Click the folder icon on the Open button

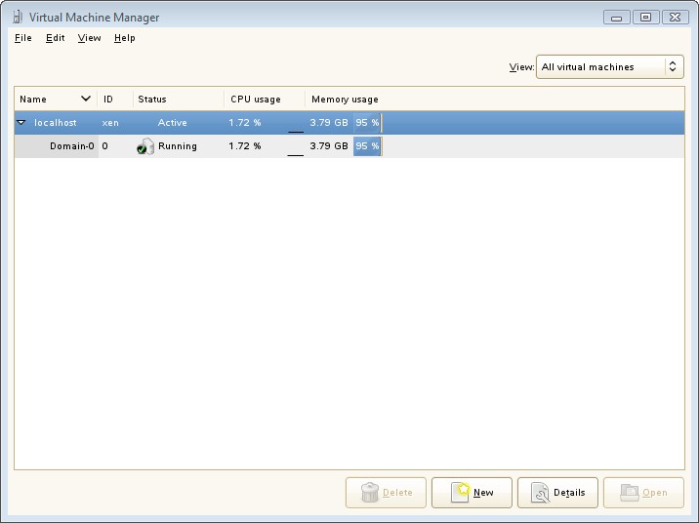pyautogui.click(x=630, y=493)
